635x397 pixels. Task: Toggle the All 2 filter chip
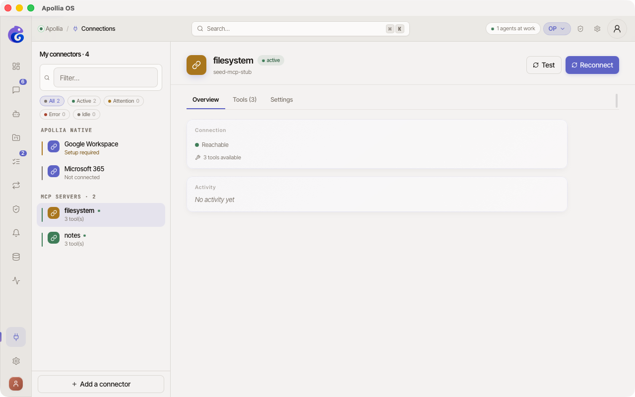click(52, 101)
